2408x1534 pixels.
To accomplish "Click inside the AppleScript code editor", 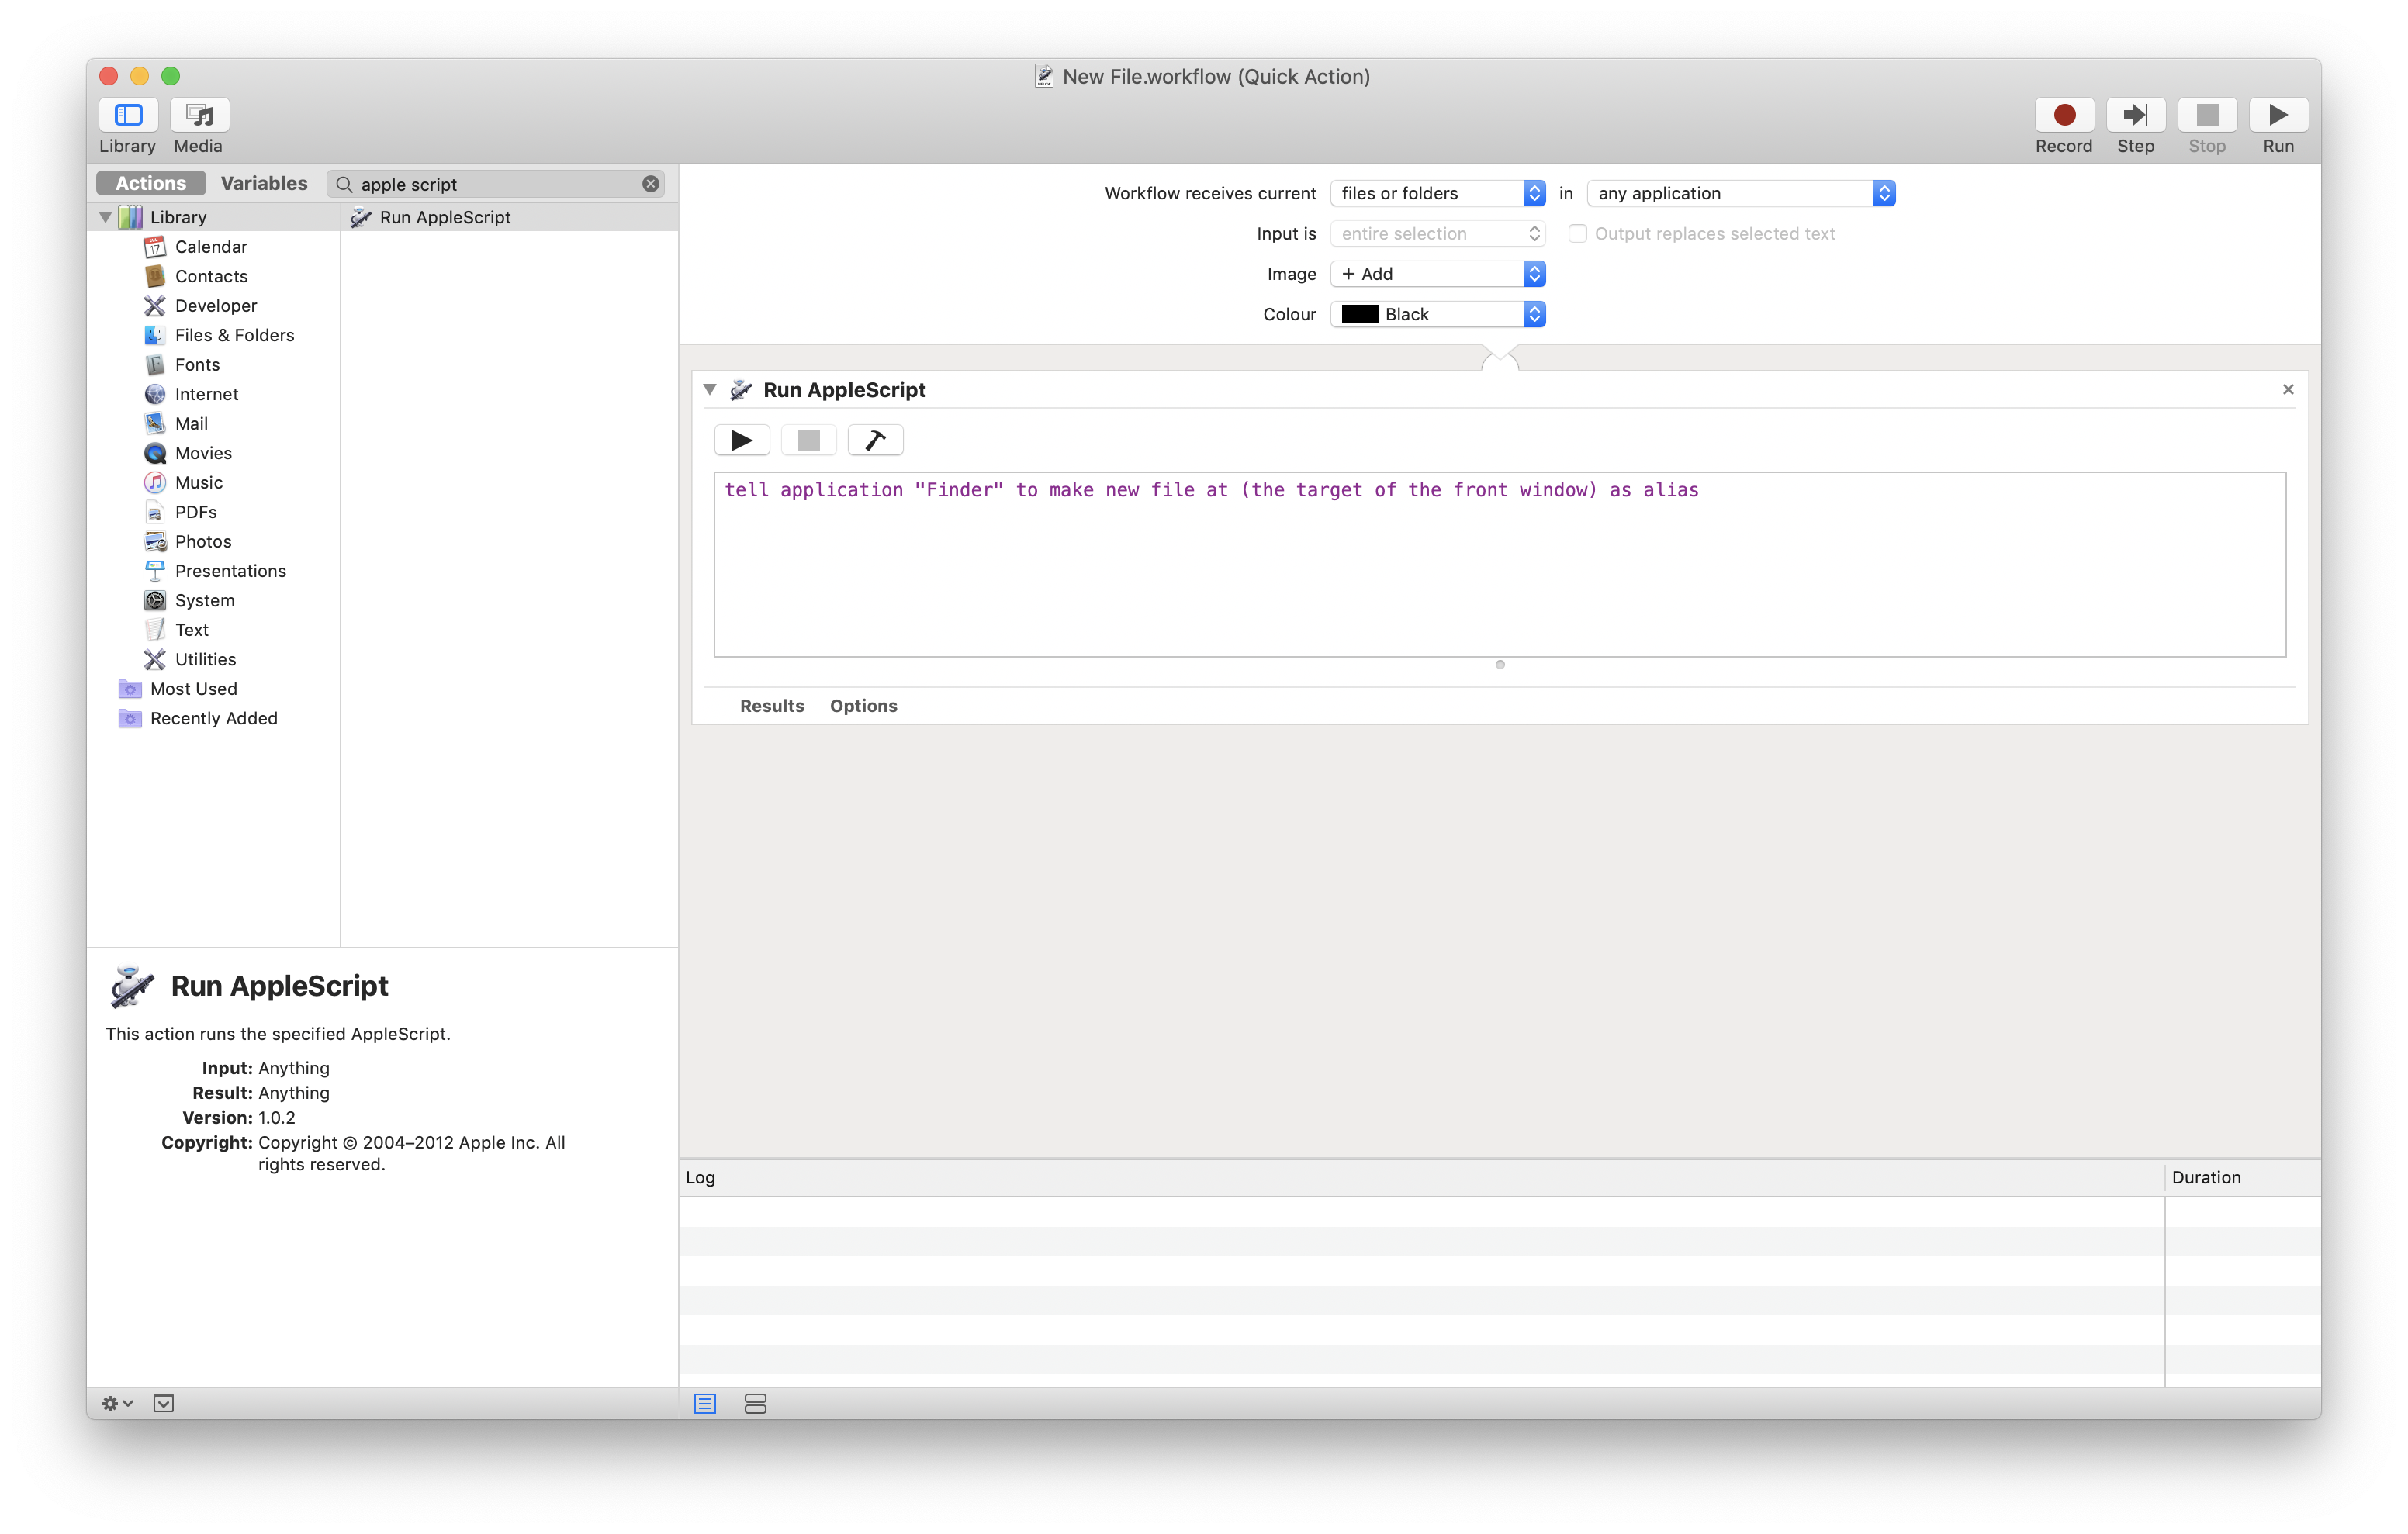I will [1400, 560].
